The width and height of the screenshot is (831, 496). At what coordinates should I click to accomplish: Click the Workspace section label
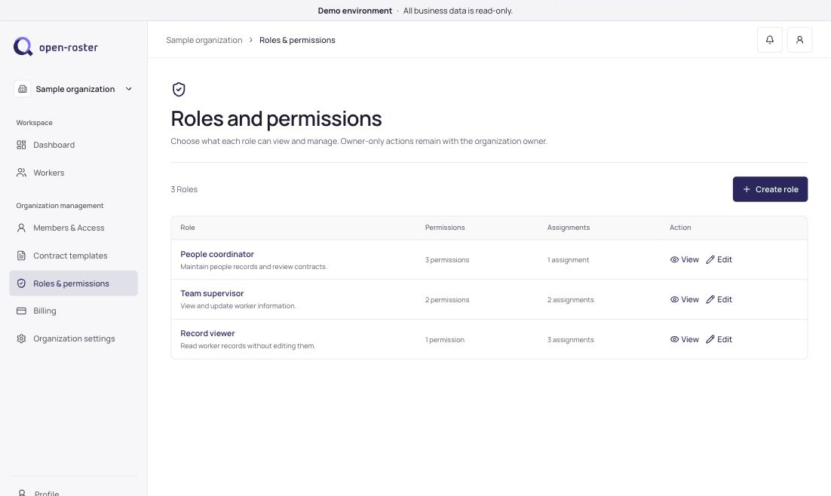pos(35,122)
